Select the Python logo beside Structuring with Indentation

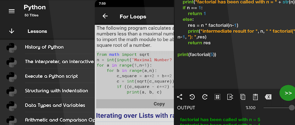(12, 91)
